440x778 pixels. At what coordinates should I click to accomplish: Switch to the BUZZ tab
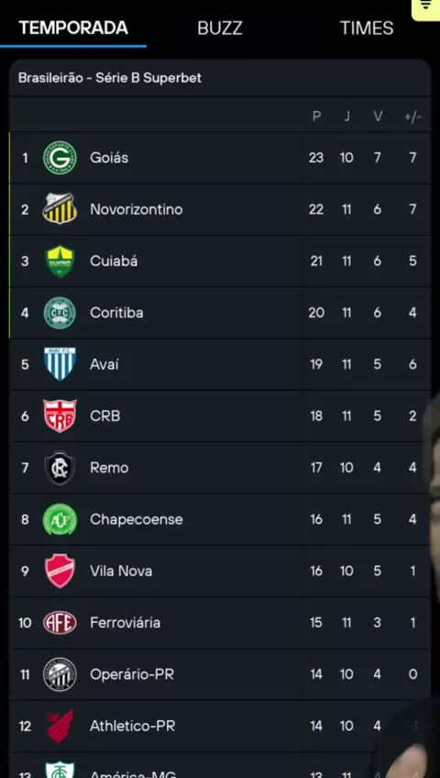pyautogui.click(x=220, y=28)
